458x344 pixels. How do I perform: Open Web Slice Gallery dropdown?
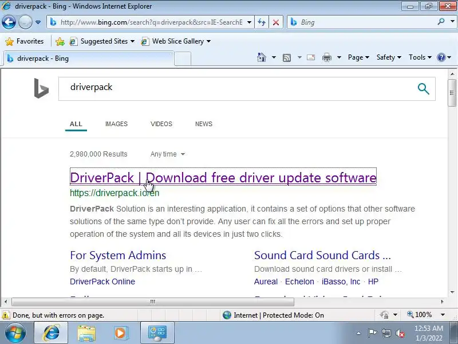(176, 41)
